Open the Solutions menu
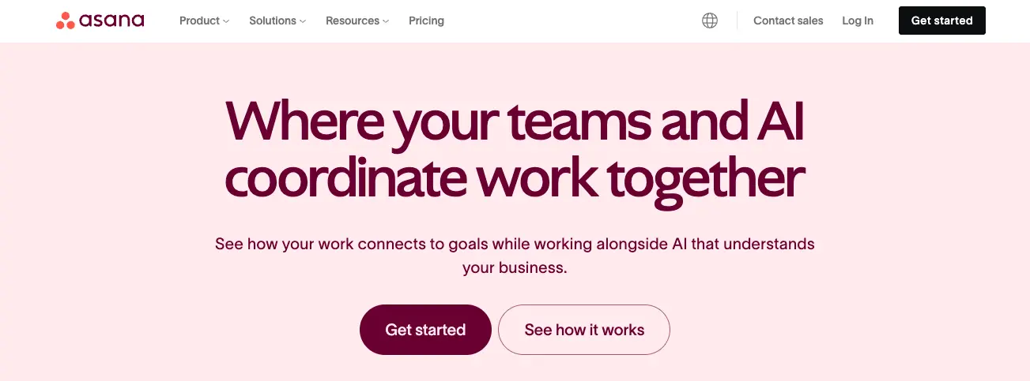The width and height of the screenshot is (1030, 381). (x=277, y=21)
